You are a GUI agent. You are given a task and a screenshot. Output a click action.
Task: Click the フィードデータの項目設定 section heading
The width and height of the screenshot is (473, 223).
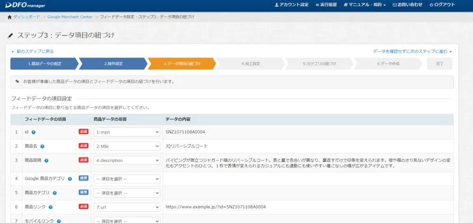[x=41, y=99]
